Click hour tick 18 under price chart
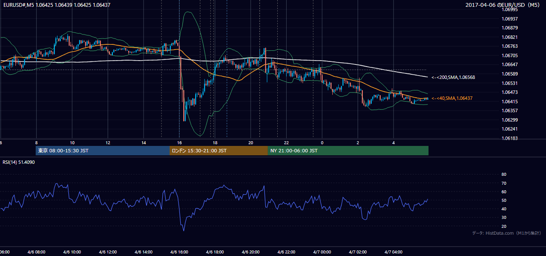 [x=215, y=143]
